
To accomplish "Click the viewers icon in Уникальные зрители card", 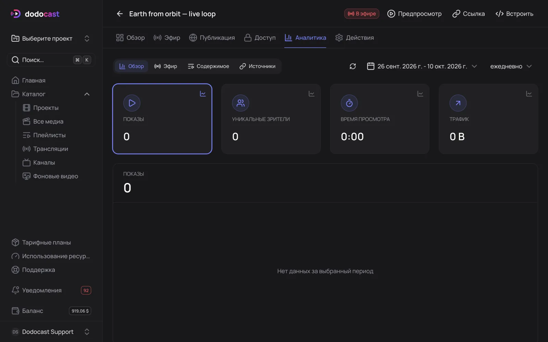I will point(240,103).
